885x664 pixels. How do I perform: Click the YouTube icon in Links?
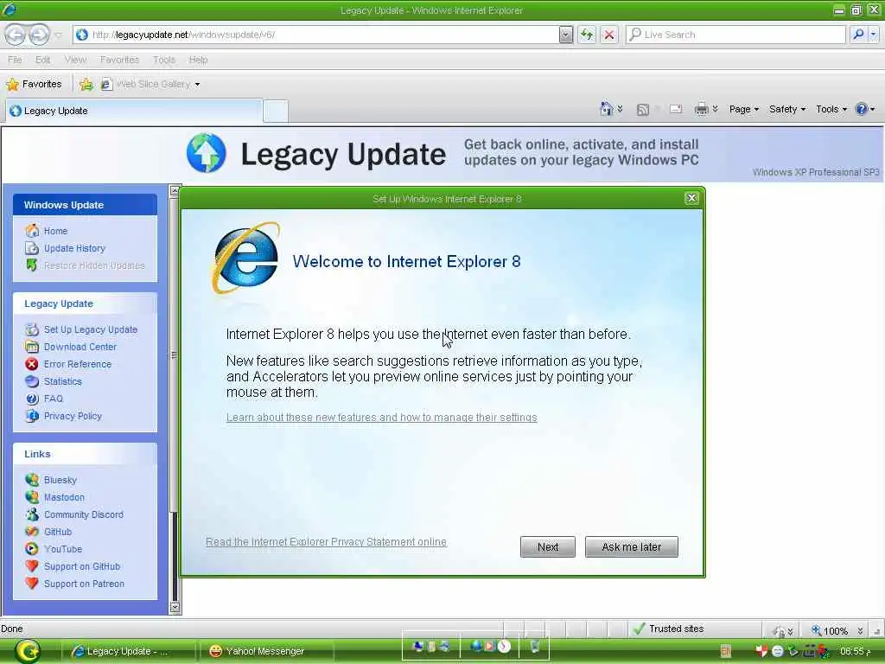point(32,549)
